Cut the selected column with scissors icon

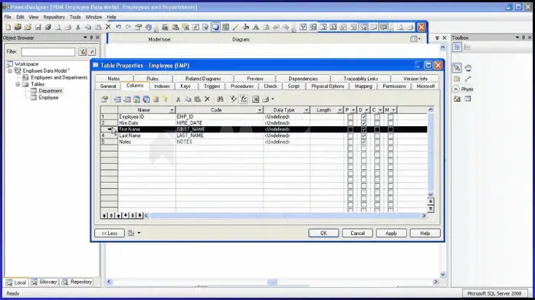178,99
